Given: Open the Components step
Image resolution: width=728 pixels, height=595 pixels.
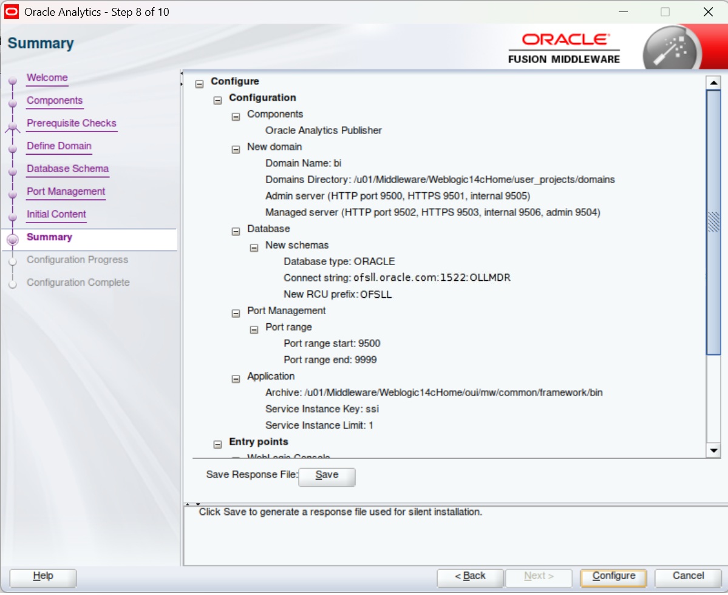Looking at the screenshot, I should coord(54,100).
